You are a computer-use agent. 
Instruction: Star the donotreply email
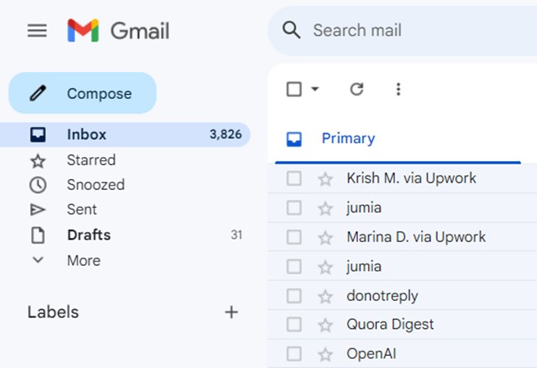click(325, 297)
